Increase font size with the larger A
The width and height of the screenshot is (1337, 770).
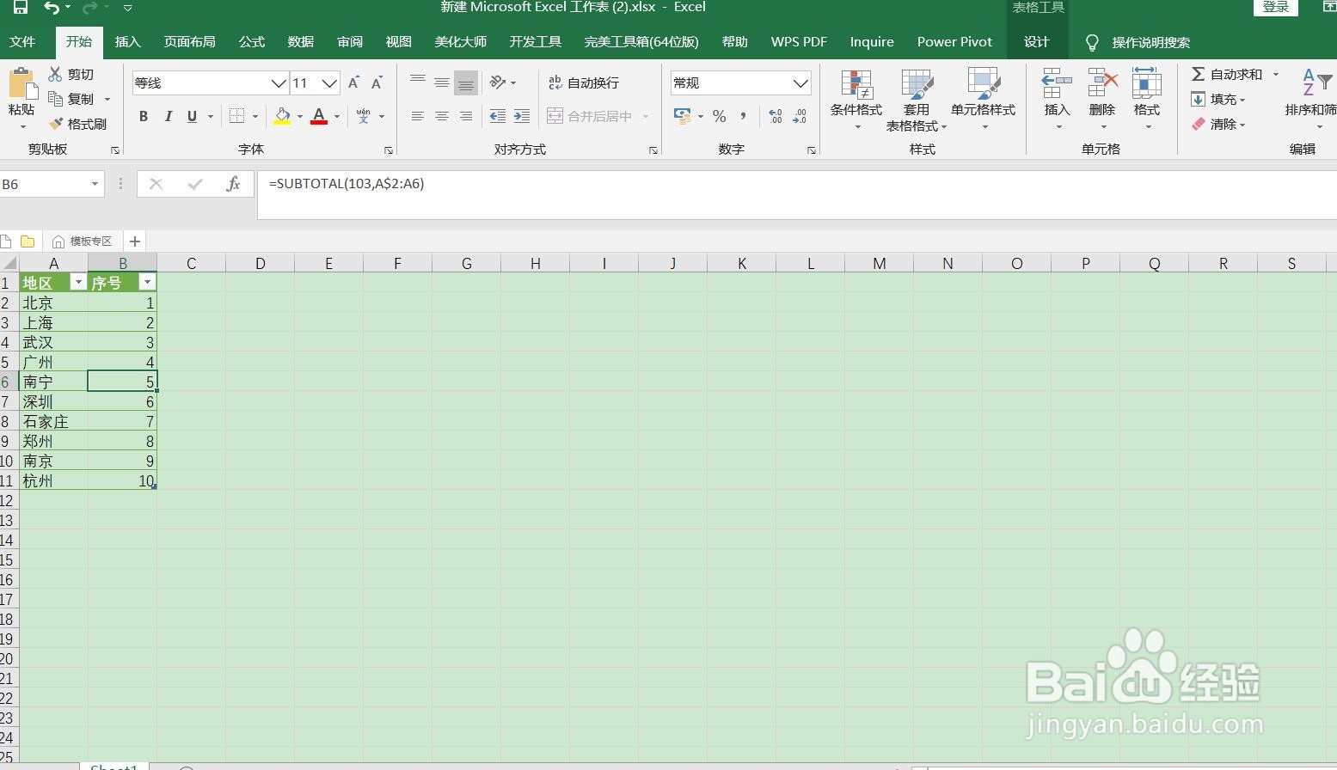click(x=353, y=83)
